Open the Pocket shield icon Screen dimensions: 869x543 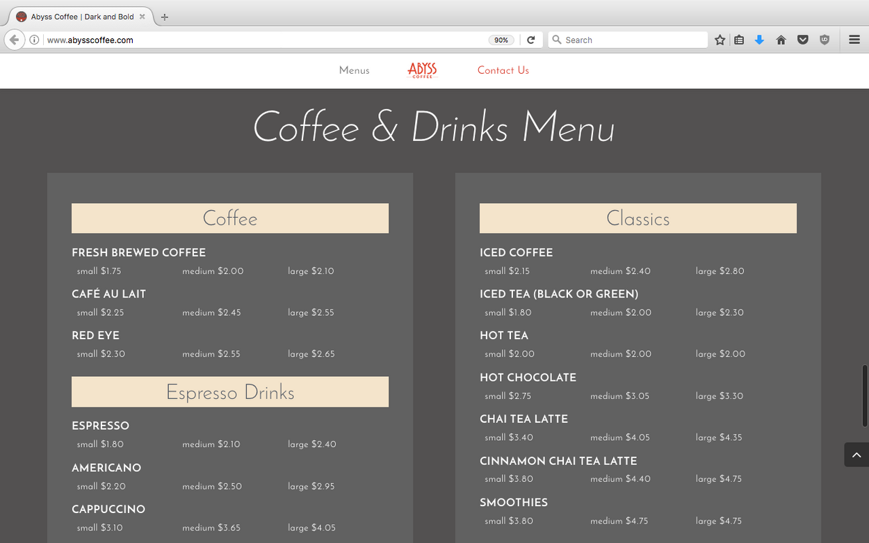click(802, 40)
